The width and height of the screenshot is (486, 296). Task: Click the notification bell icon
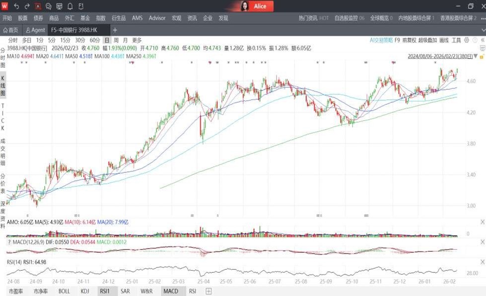tap(69, 6)
